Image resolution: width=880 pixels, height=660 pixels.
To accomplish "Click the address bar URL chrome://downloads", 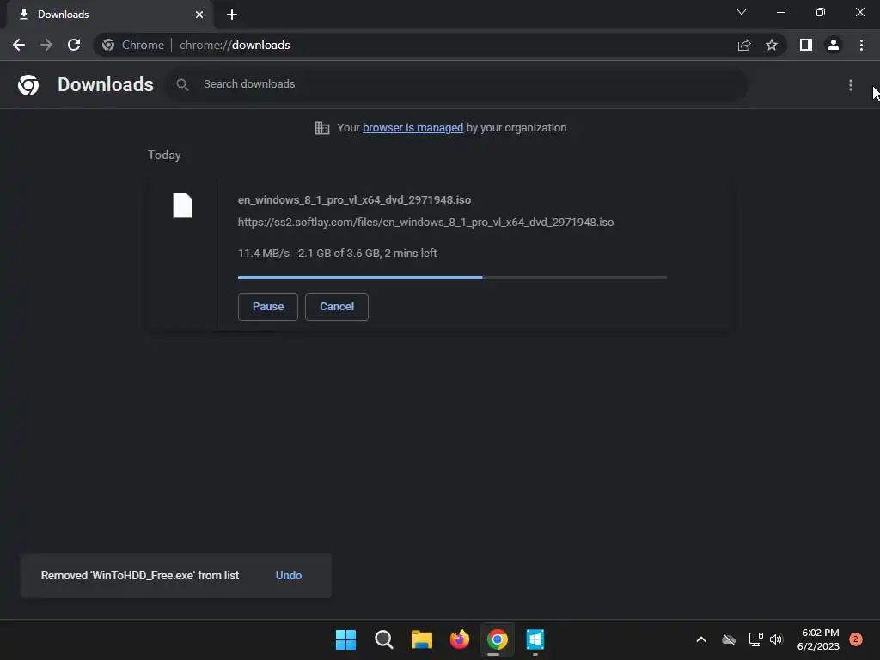I will [235, 45].
